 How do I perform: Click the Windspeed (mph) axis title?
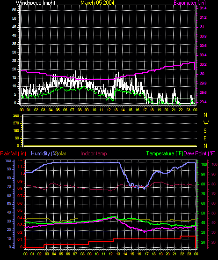(x=36, y=3)
